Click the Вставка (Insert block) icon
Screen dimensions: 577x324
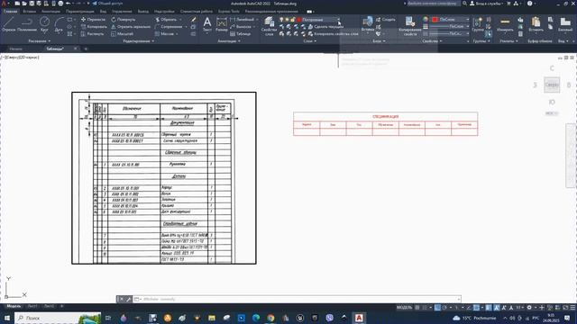[x=368, y=24]
